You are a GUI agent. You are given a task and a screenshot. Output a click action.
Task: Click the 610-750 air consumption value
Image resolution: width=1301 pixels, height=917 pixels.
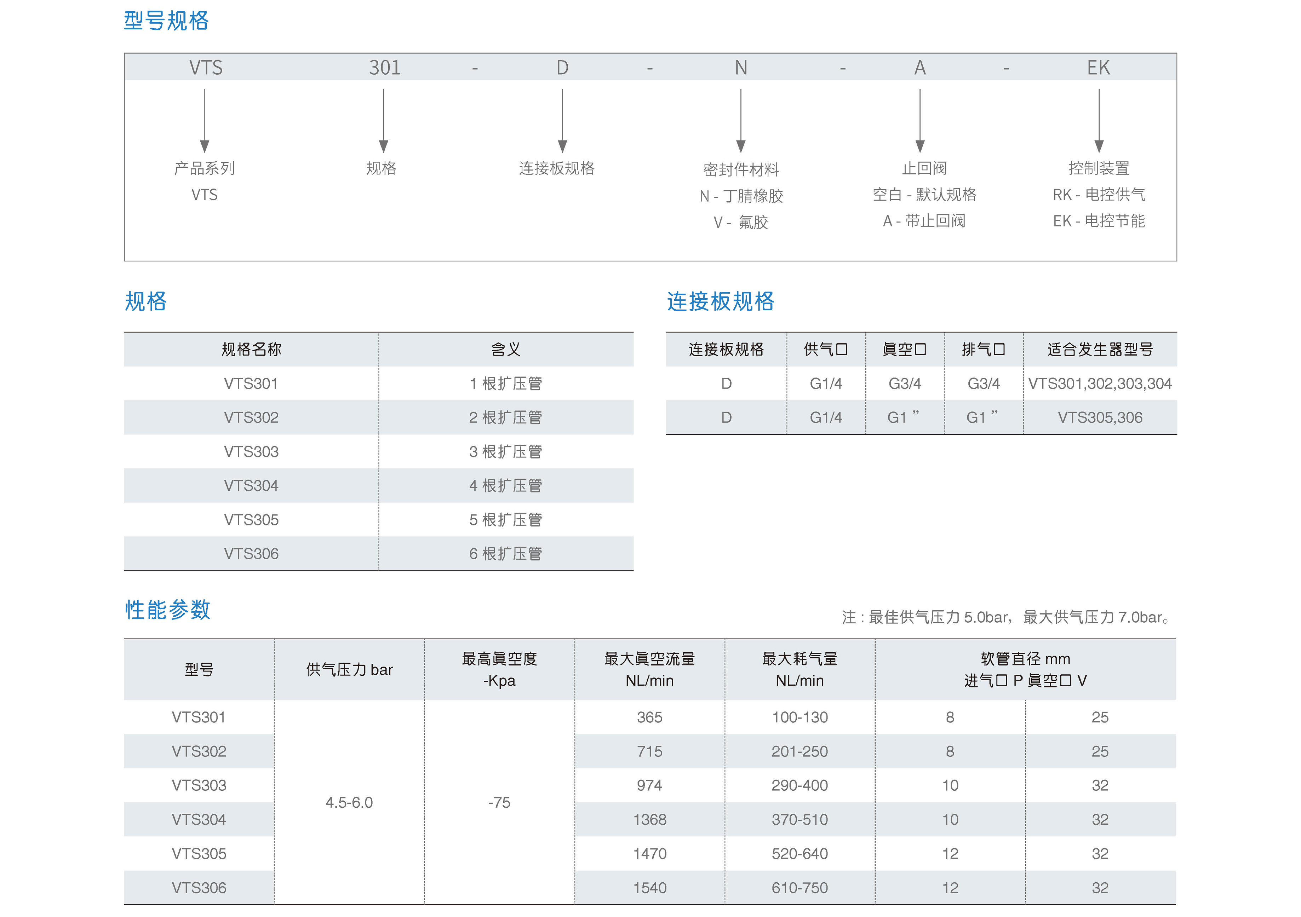(x=799, y=888)
